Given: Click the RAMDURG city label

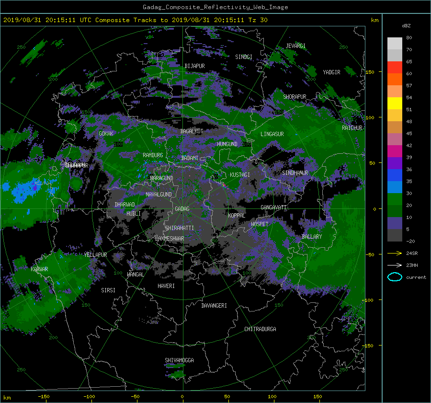Looking at the screenshot, I should (153, 155).
